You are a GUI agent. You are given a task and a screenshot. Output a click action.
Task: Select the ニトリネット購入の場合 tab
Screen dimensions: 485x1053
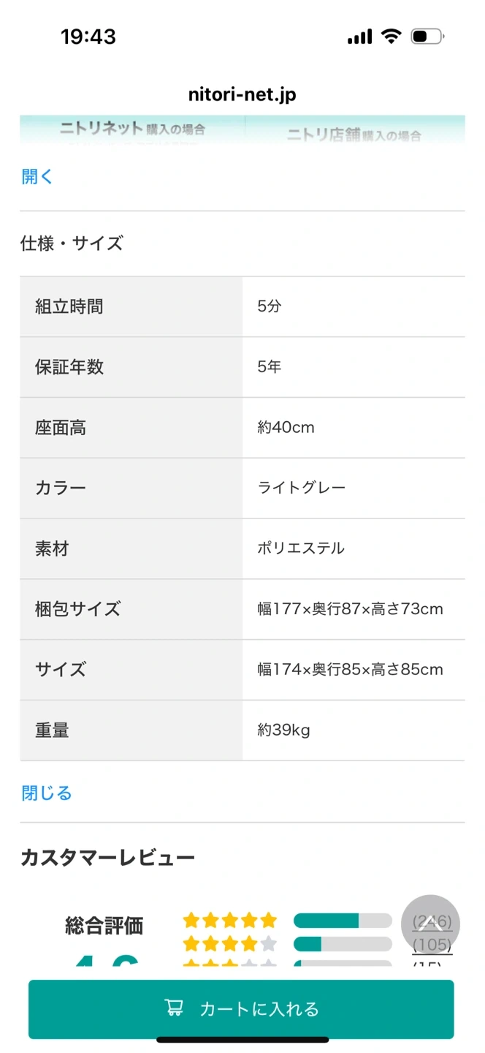pos(133,129)
